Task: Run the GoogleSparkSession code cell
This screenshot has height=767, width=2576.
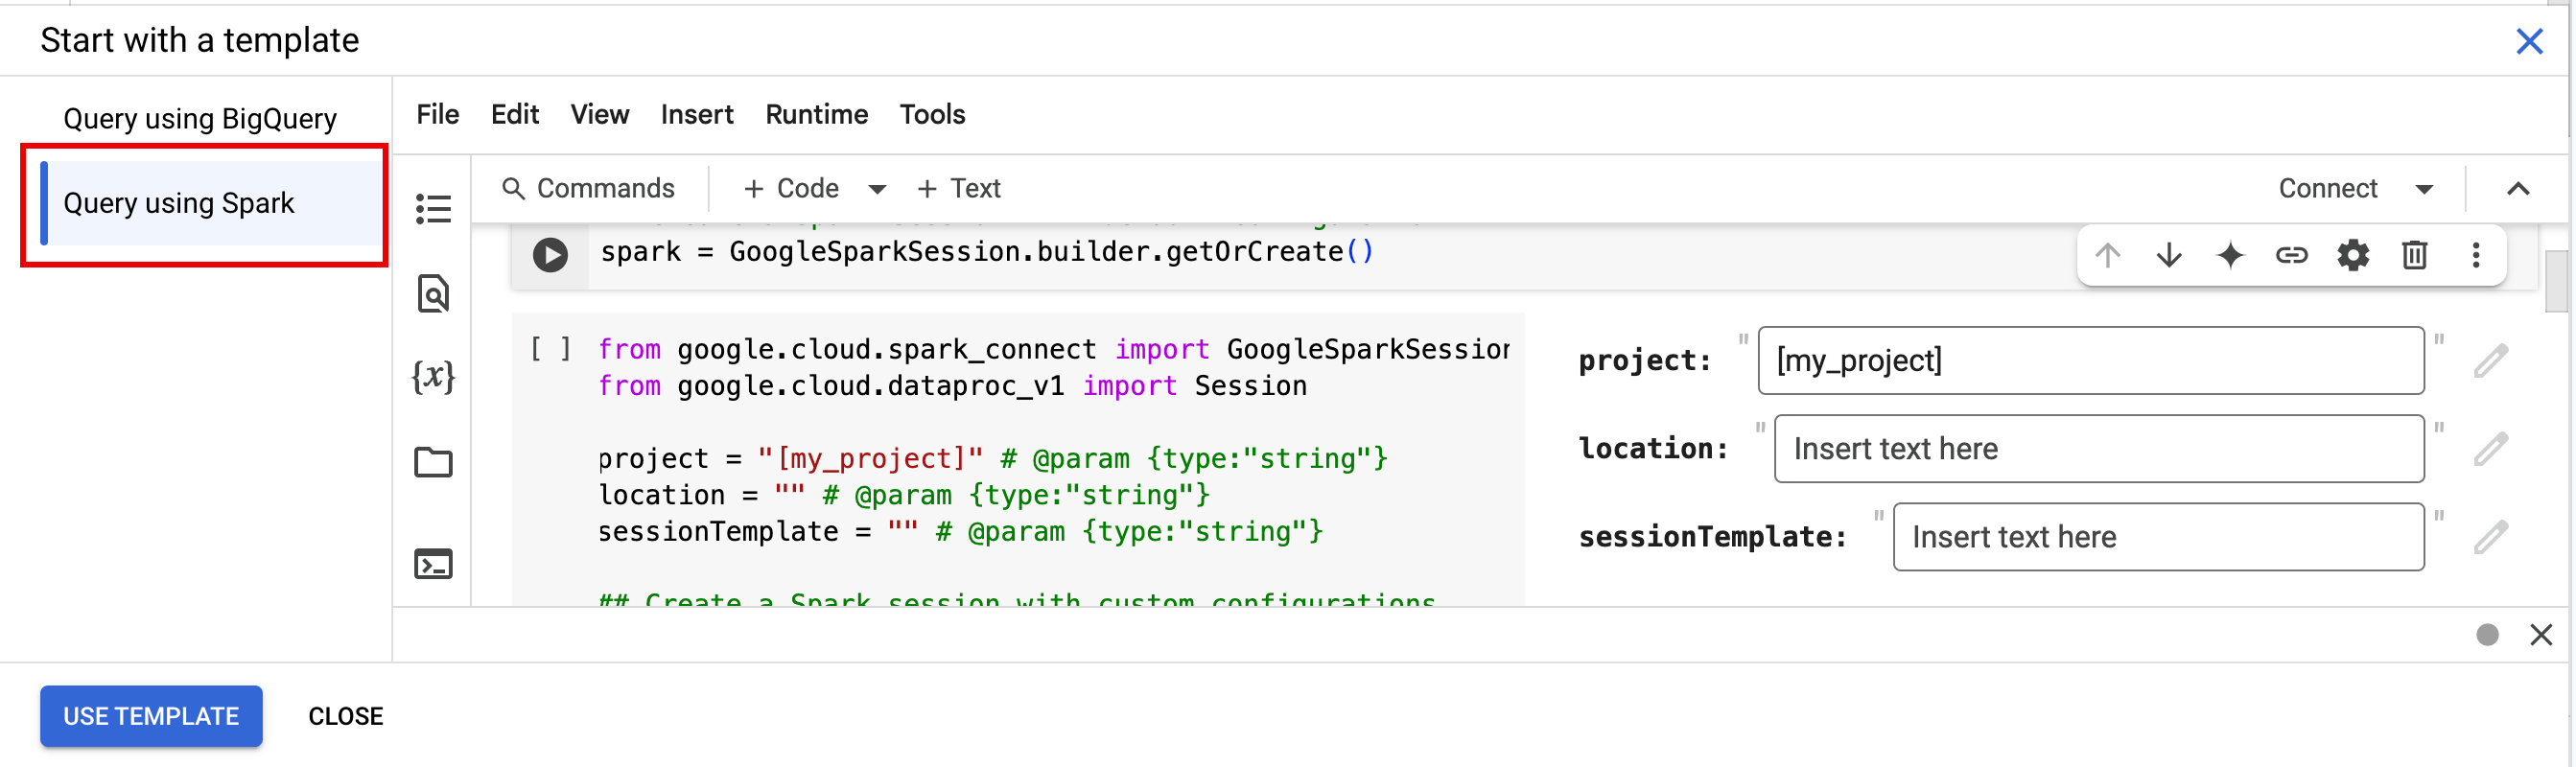Action: (x=550, y=254)
